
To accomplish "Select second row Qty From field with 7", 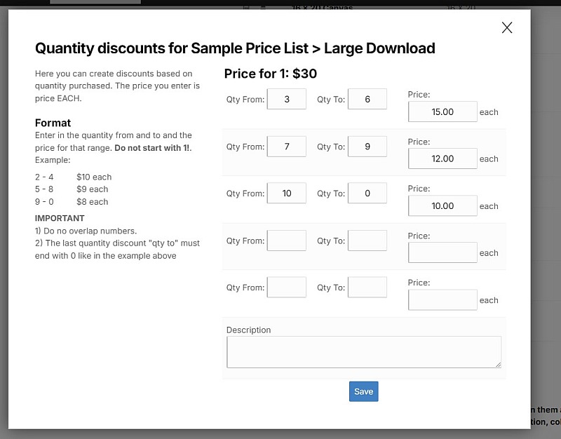I will [x=287, y=147].
